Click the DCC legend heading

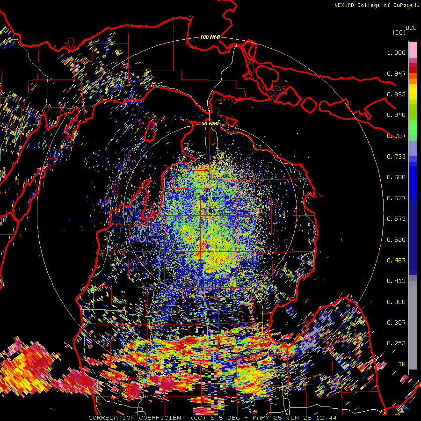(411, 28)
